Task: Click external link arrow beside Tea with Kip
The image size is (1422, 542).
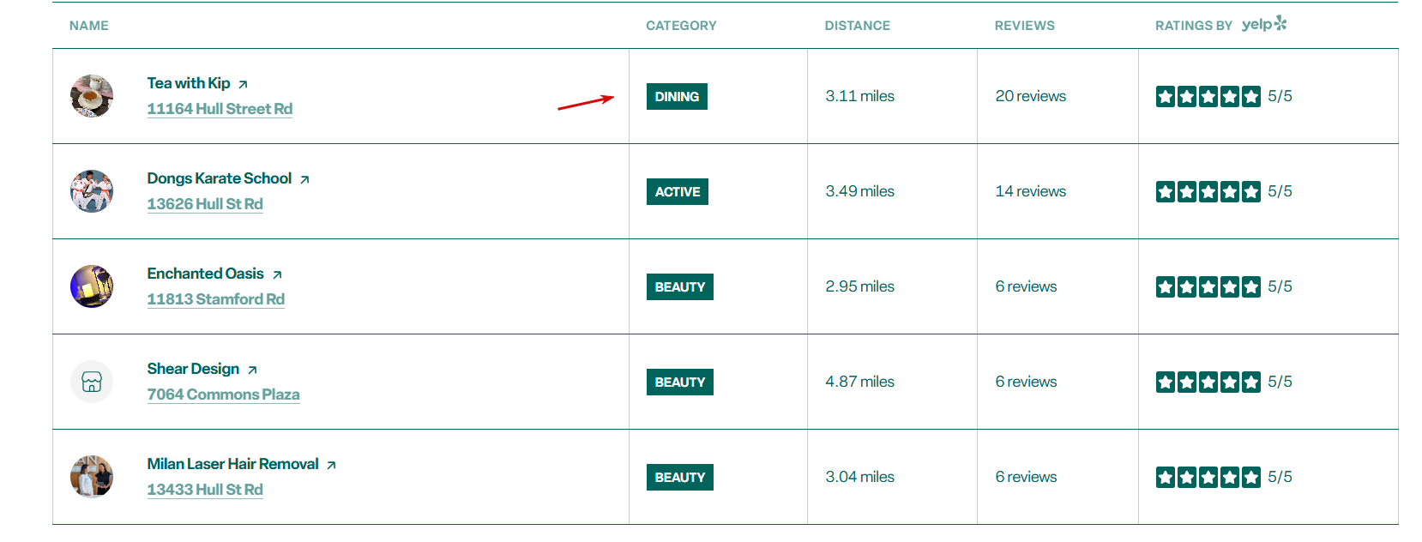Action: coord(243,84)
